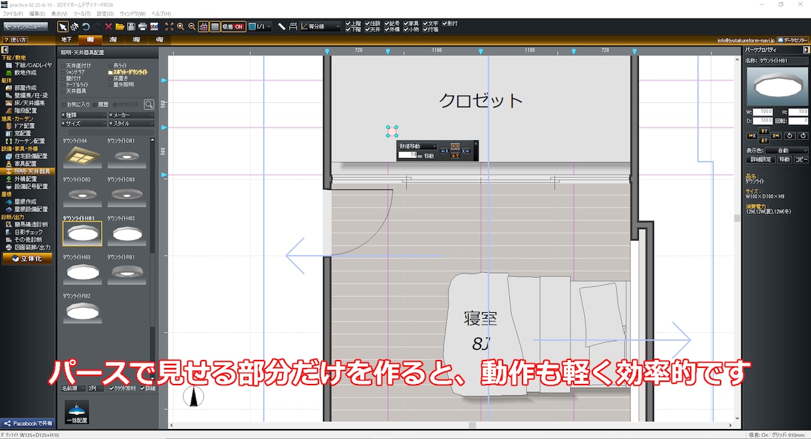Viewport: 811px width, 439px height.
Task: Click the zoom in magnifier
Action: (181, 27)
